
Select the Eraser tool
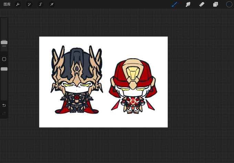pyautogui.click(x=202, y=4)
